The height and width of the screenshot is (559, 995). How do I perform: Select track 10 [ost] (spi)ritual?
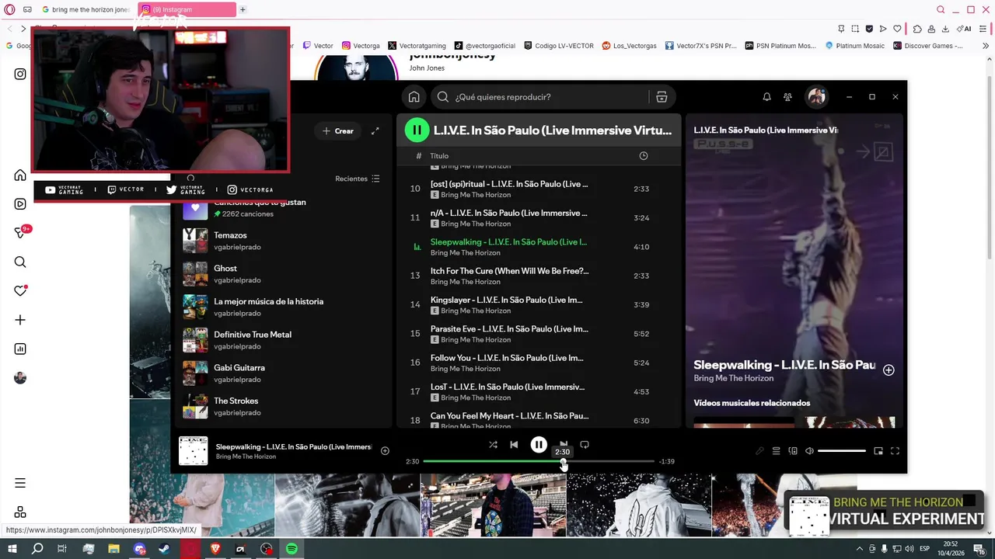coord(539,189)
